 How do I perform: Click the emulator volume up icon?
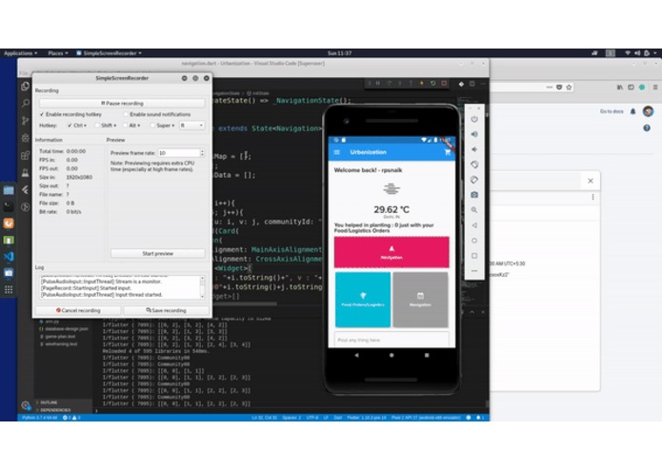point(474,134)
